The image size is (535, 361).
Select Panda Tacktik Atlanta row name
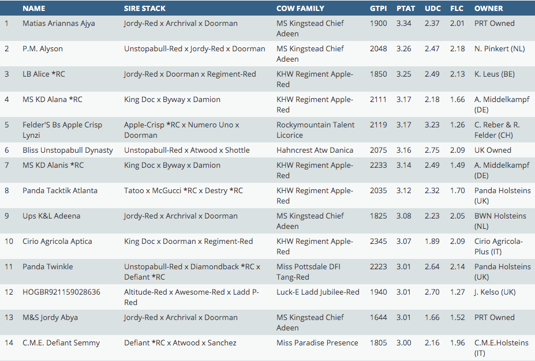[x=59, y=191]
